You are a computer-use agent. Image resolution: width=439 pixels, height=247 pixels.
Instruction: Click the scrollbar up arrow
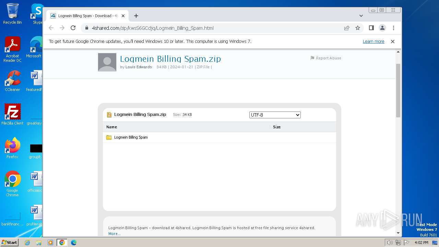tap(398, 52)
